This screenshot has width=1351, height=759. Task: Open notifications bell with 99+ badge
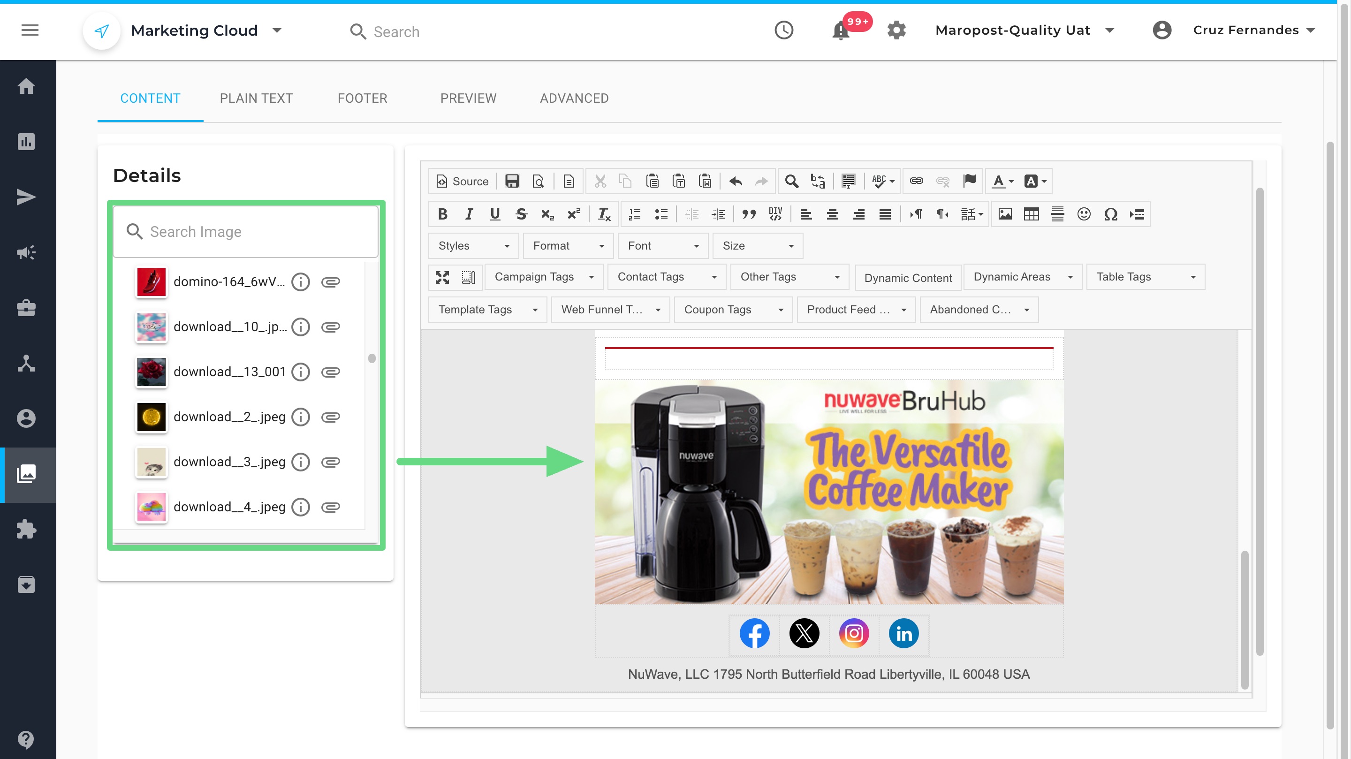tap(841, 30)
